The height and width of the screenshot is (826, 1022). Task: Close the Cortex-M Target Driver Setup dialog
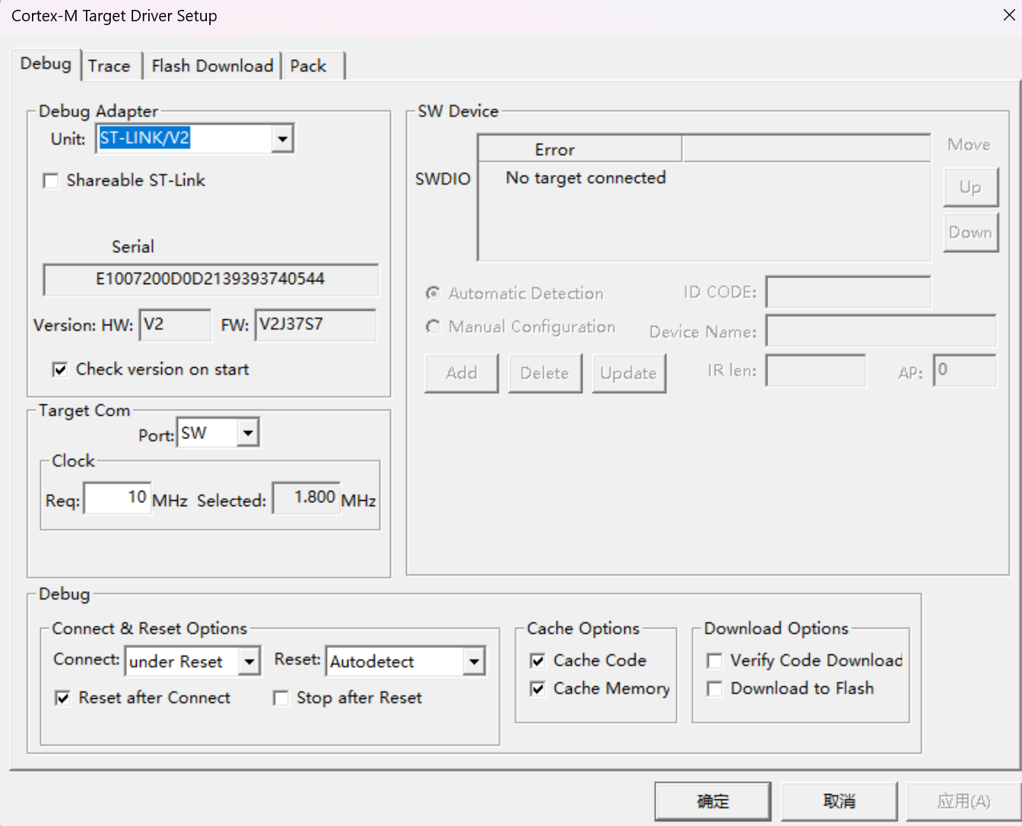[x=1008, y=15]
